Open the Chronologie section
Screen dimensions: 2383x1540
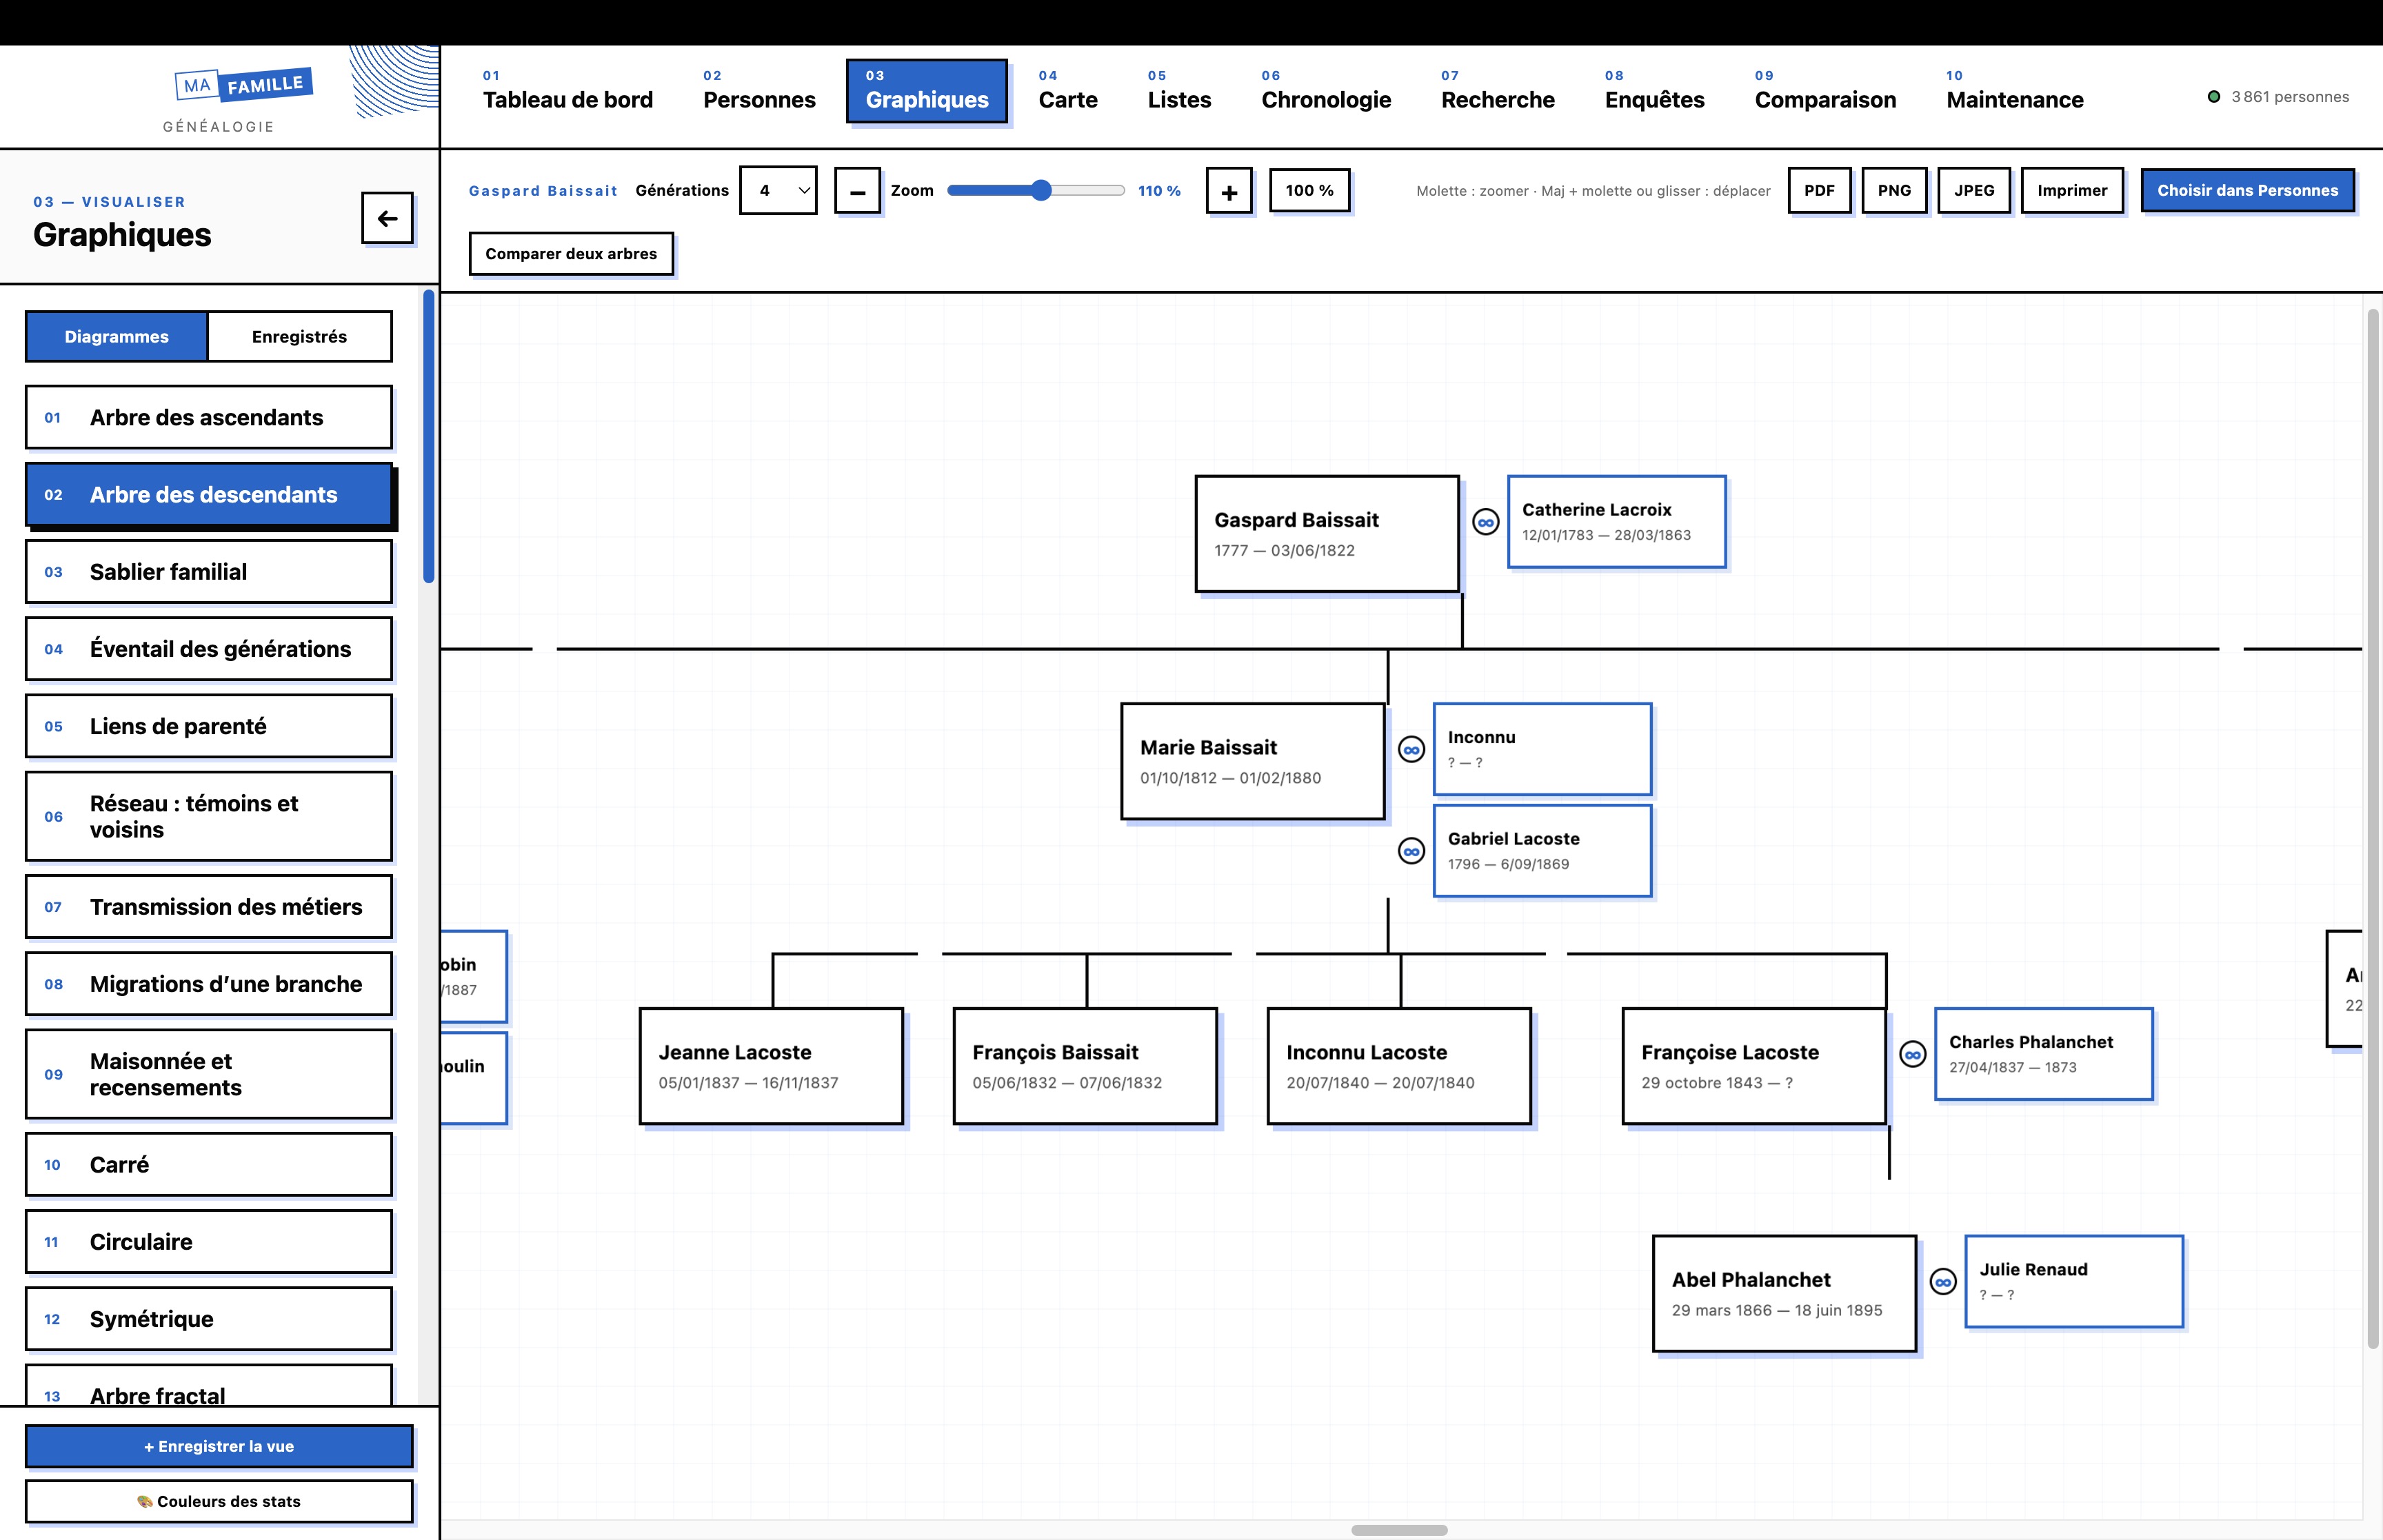(1326, 91)
